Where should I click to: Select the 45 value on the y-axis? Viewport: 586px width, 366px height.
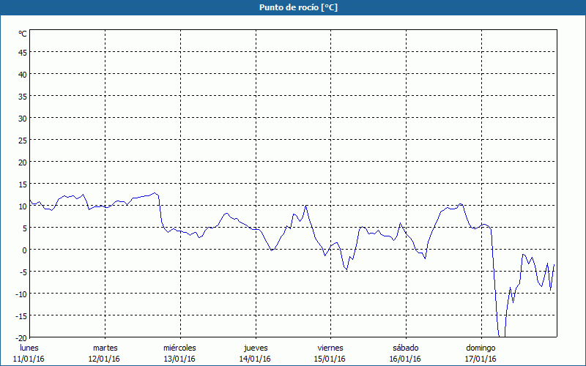pyautogui.click(x=23, y=52)
